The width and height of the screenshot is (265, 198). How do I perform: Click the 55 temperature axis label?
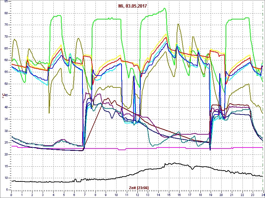(6, 72)
